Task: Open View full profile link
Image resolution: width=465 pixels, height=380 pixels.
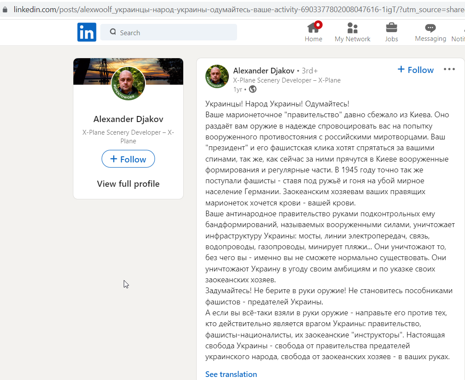Action: pos(128,184)
